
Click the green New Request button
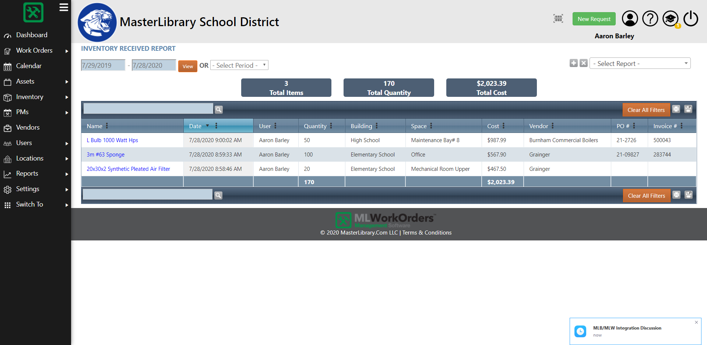[x=594, y=19]
